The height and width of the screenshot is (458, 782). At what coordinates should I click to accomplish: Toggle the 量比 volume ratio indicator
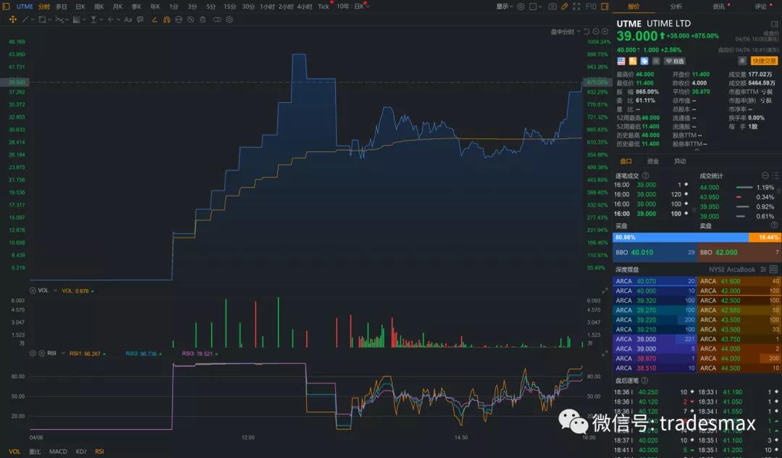click(x=35, y=451)
